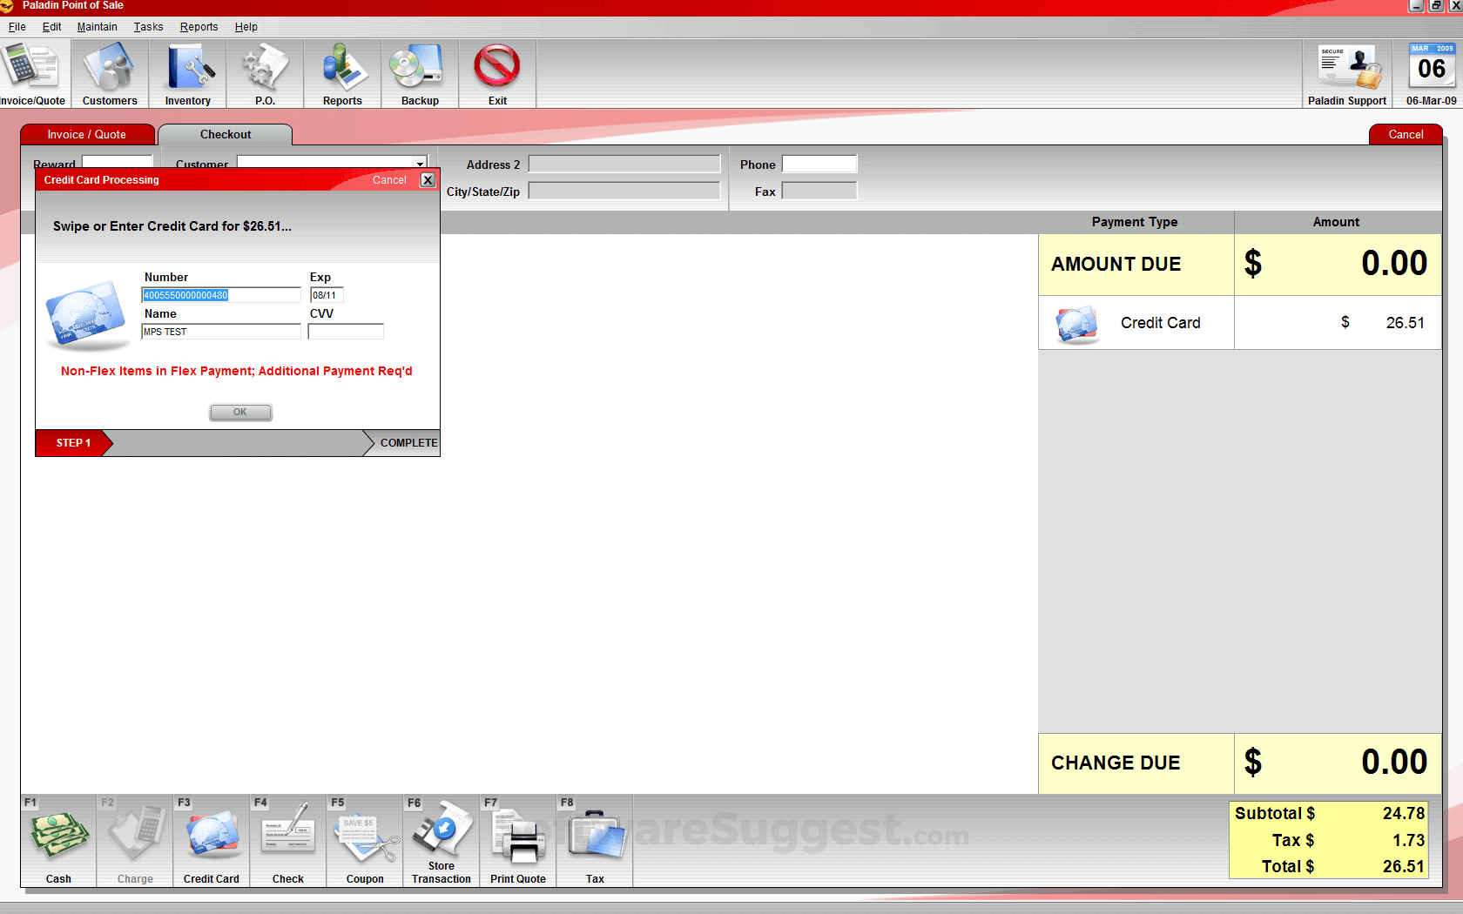Start a Backup

click(420, 73)
